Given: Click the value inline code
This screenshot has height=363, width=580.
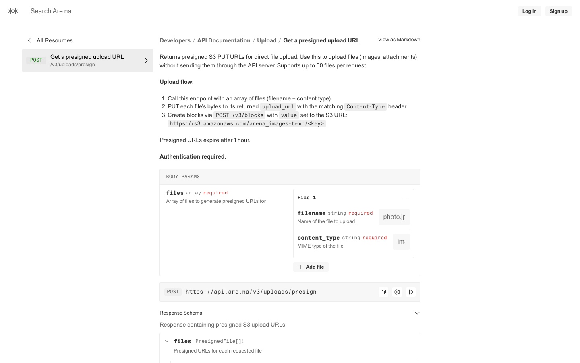Looking at the screenshot, I should (x=289, y=115).
